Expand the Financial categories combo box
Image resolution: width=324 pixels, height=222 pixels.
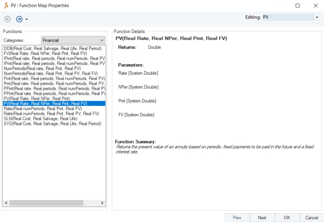[73, 40]
